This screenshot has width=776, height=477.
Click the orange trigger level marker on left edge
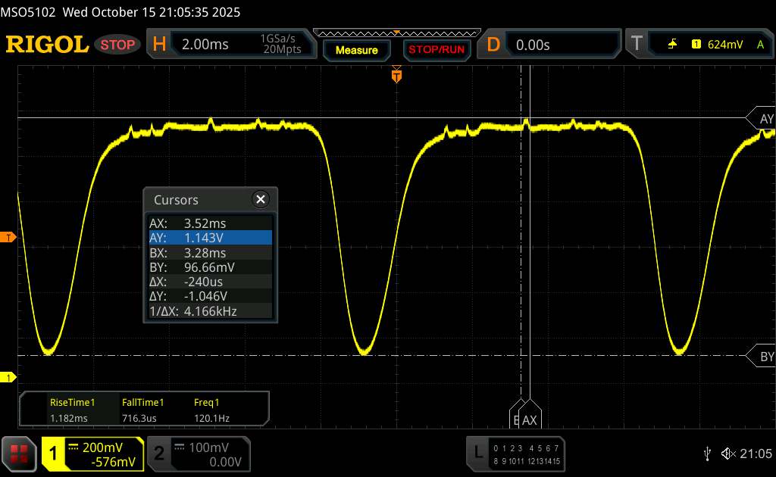coord(8,238)
